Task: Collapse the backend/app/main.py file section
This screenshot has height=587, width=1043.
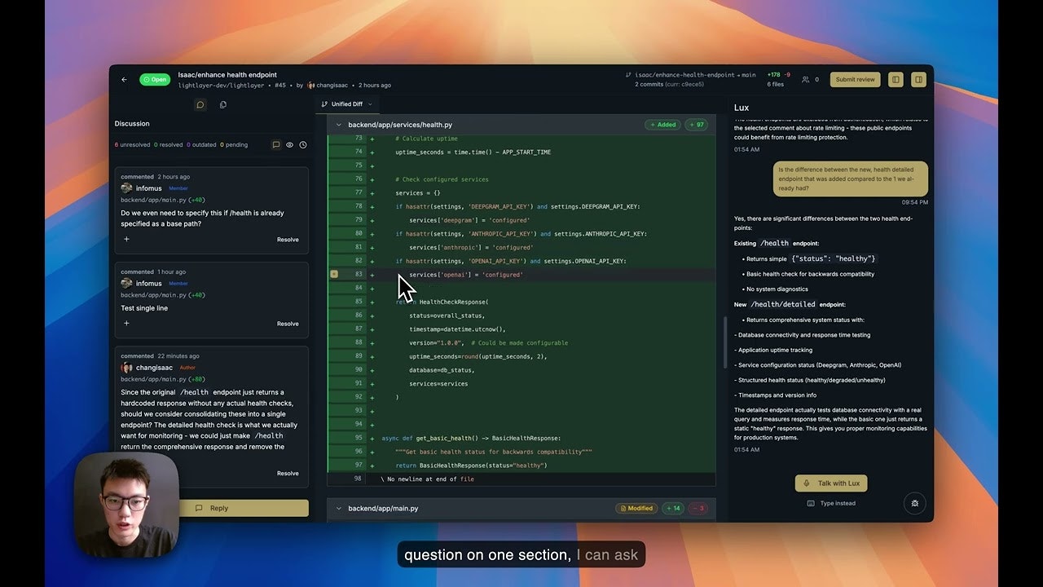Action: click(339, 508)
